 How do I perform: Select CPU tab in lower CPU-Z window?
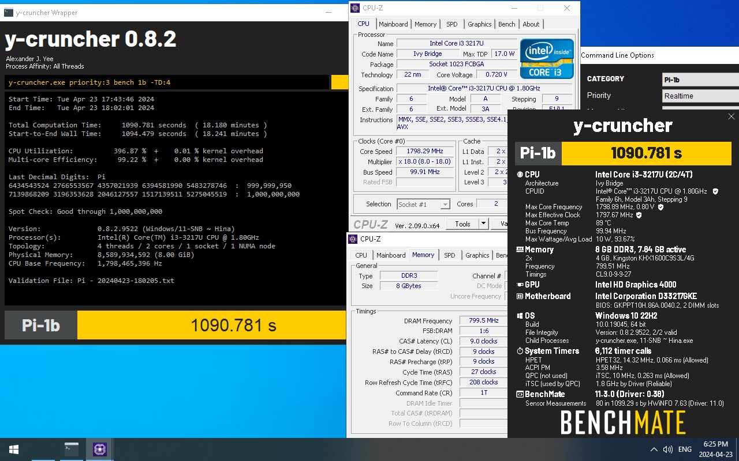[x=361, y=255]
